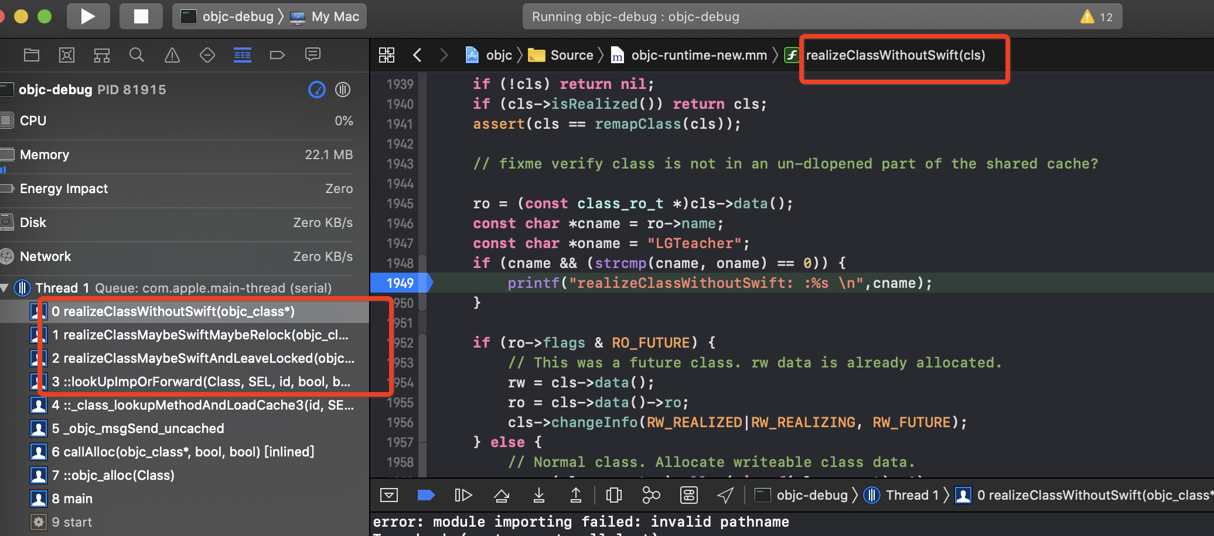Click the Step Over button
The height and width of the screenshot is (536, 1214).
point(502,496)
